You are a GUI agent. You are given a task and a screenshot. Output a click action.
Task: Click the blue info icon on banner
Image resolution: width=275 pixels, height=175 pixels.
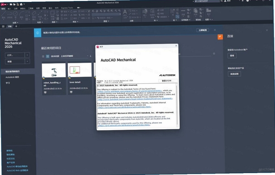pyautogui.click(x=38, y=33)
